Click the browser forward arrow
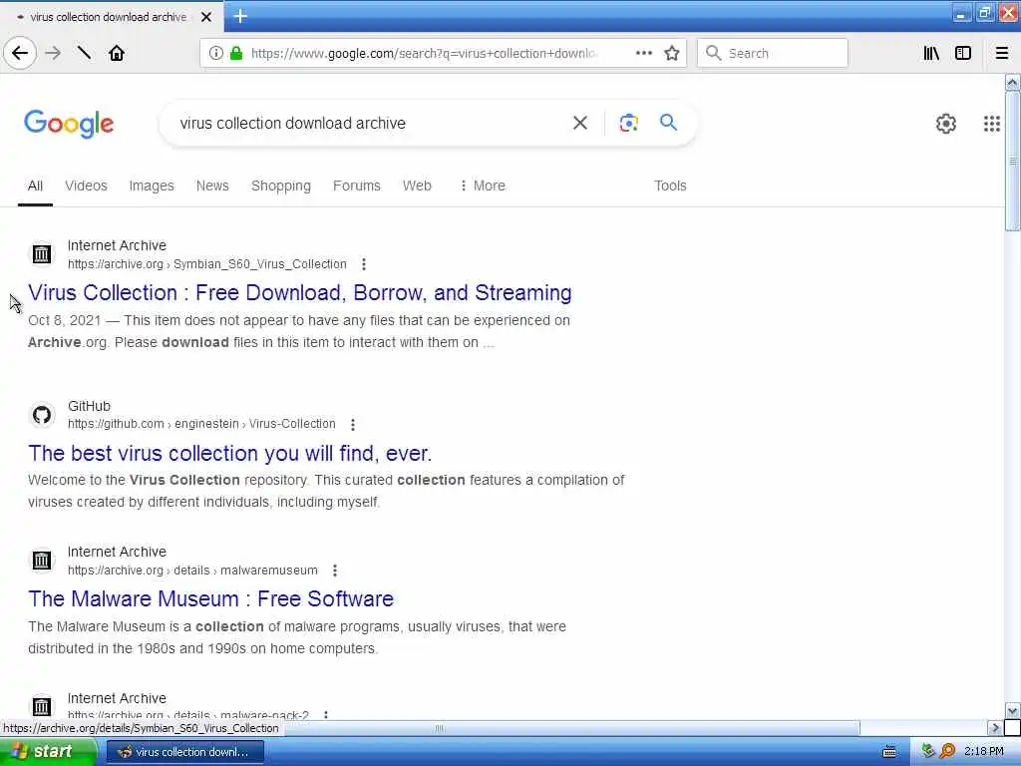 tap(54, 53)
